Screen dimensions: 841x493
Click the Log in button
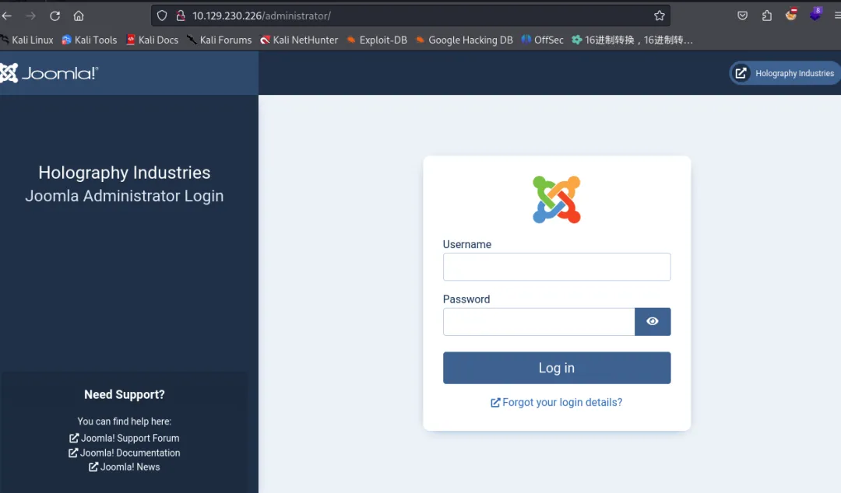(x=557, y=368)
